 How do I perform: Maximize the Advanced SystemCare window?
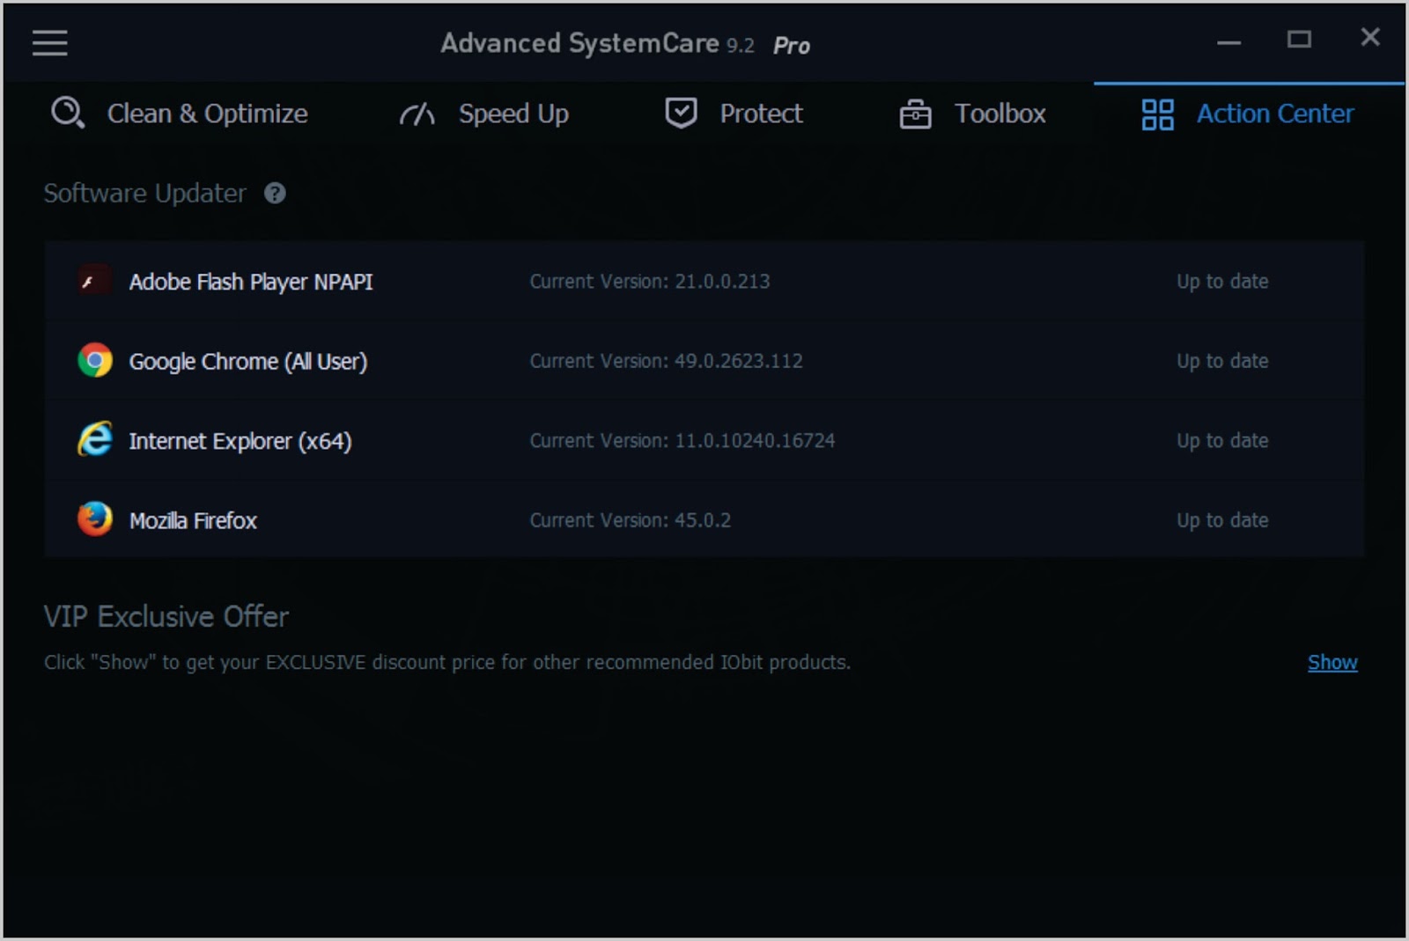coord(1299,39)
